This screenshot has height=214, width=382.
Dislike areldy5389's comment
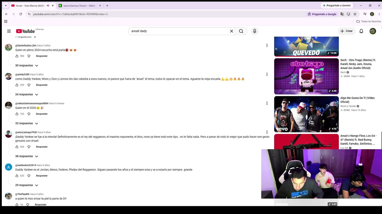tap(29, 85)
